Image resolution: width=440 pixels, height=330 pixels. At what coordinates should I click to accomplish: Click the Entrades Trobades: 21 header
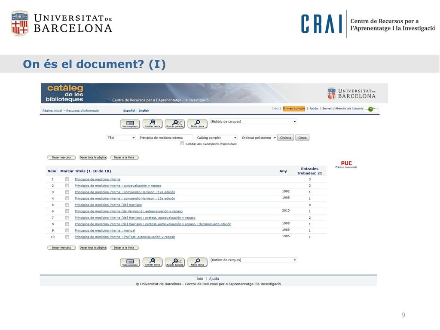tap(309, 171)
